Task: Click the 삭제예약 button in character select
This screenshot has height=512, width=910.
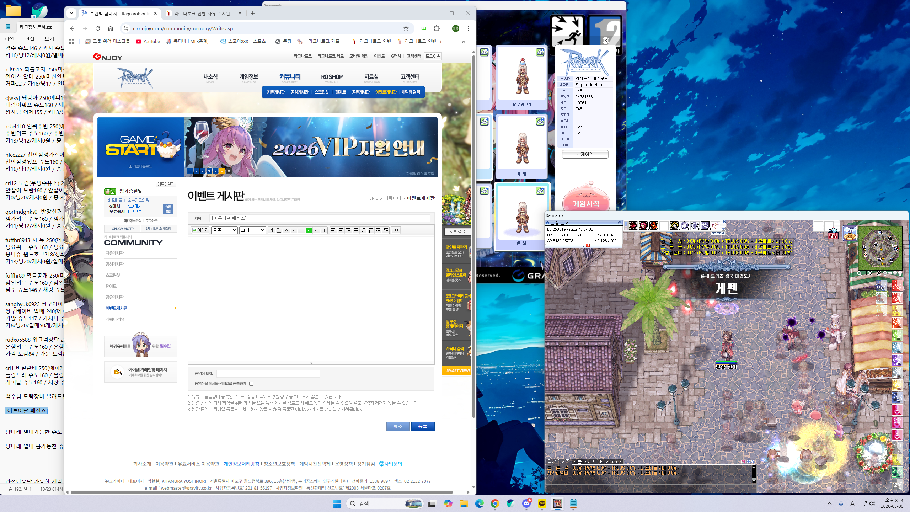Action: [x=585, y=154]
